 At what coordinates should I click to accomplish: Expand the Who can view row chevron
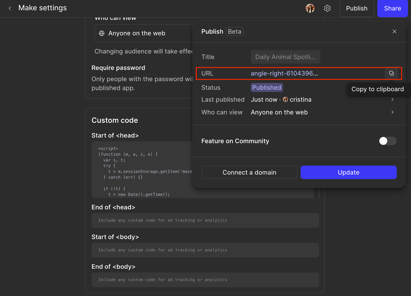[392, 112]
